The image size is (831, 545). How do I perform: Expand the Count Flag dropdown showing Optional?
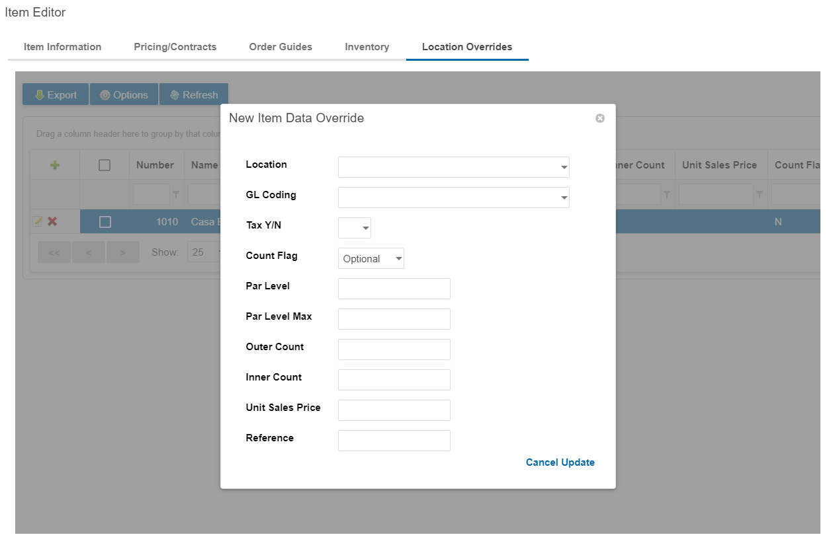(398, 259)
